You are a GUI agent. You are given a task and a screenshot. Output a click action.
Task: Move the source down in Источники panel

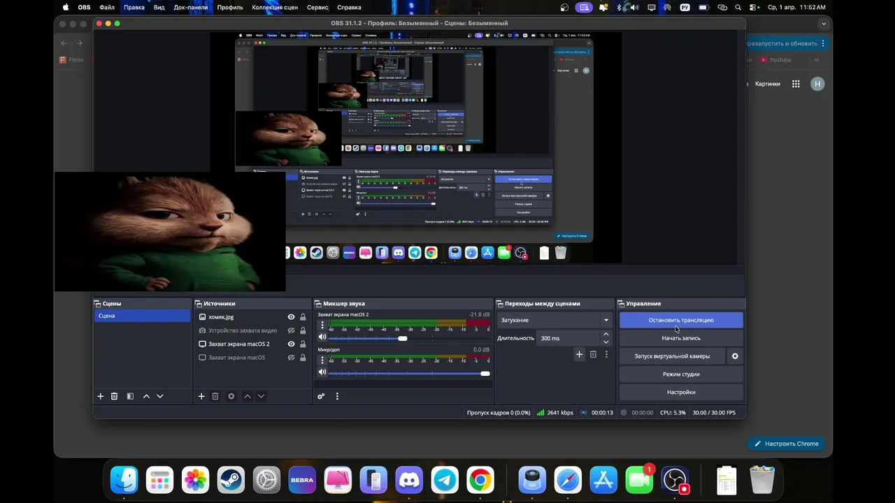click(x=261, y=396)
